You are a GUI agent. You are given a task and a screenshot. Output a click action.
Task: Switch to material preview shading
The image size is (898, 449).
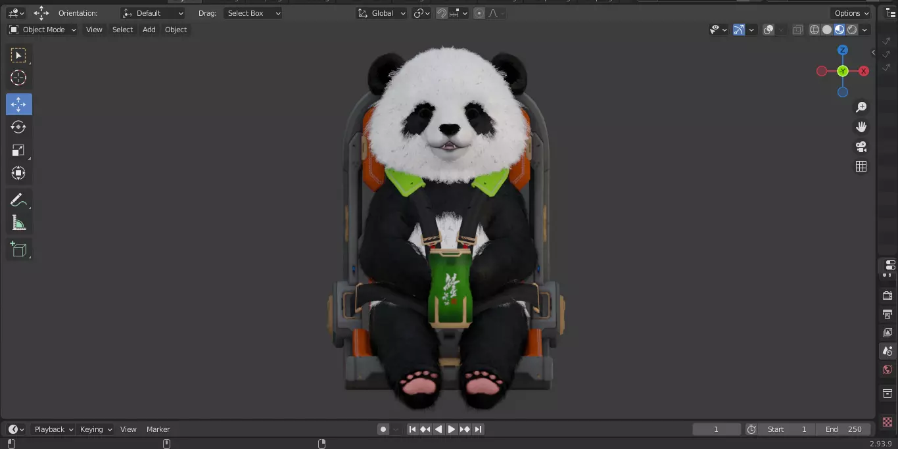(839, 30)
